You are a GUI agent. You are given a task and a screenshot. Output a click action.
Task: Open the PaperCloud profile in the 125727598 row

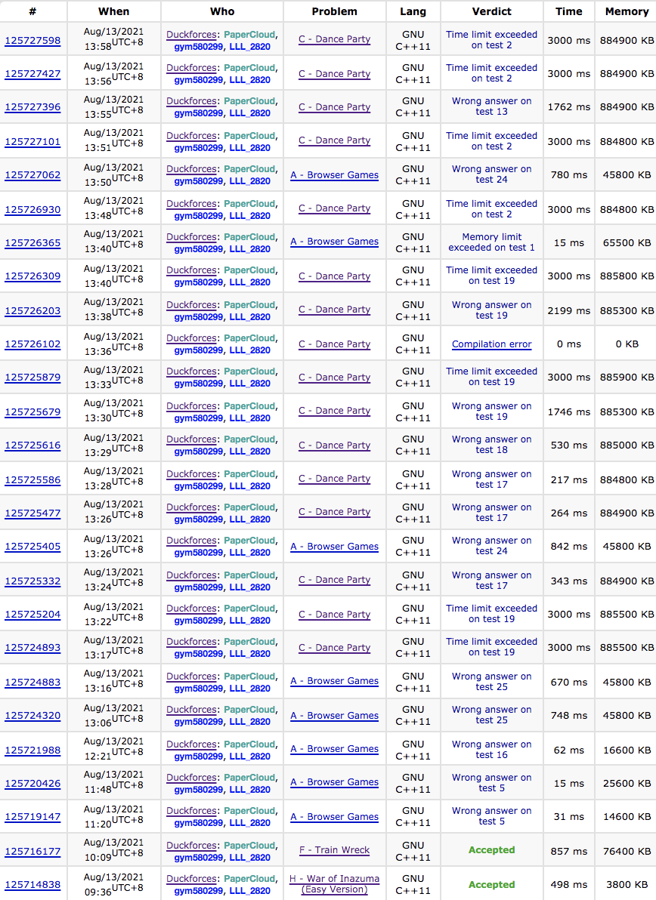coord(249,35)
